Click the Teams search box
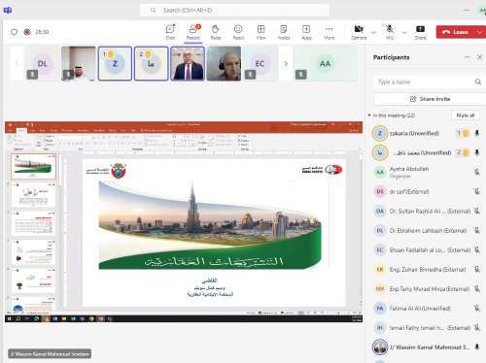The width and height of the screenshot is (486, 363). click(x=234, y=10)
